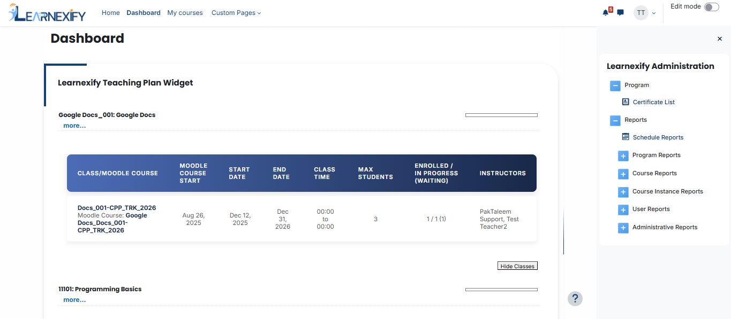Open the user menu chevron

[654, 13]
